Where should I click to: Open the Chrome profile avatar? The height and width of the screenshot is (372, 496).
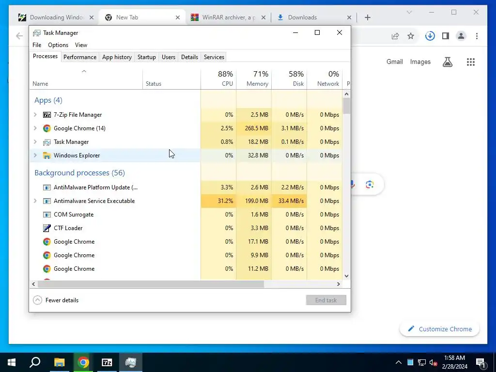point(461,36)
